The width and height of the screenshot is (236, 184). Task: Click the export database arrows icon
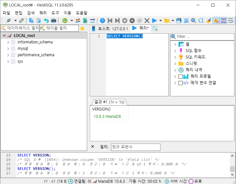[x=92, y=21]
